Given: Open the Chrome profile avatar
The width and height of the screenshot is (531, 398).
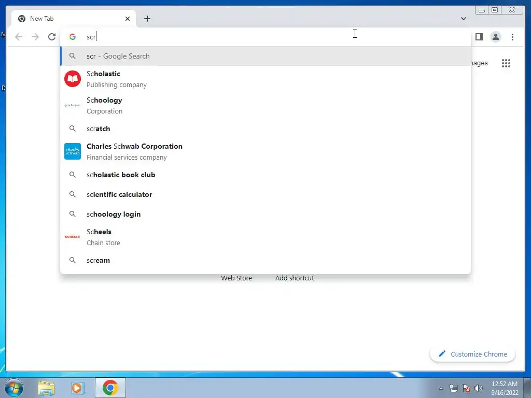Looking at the screenshot, I should tap(495, 37).
